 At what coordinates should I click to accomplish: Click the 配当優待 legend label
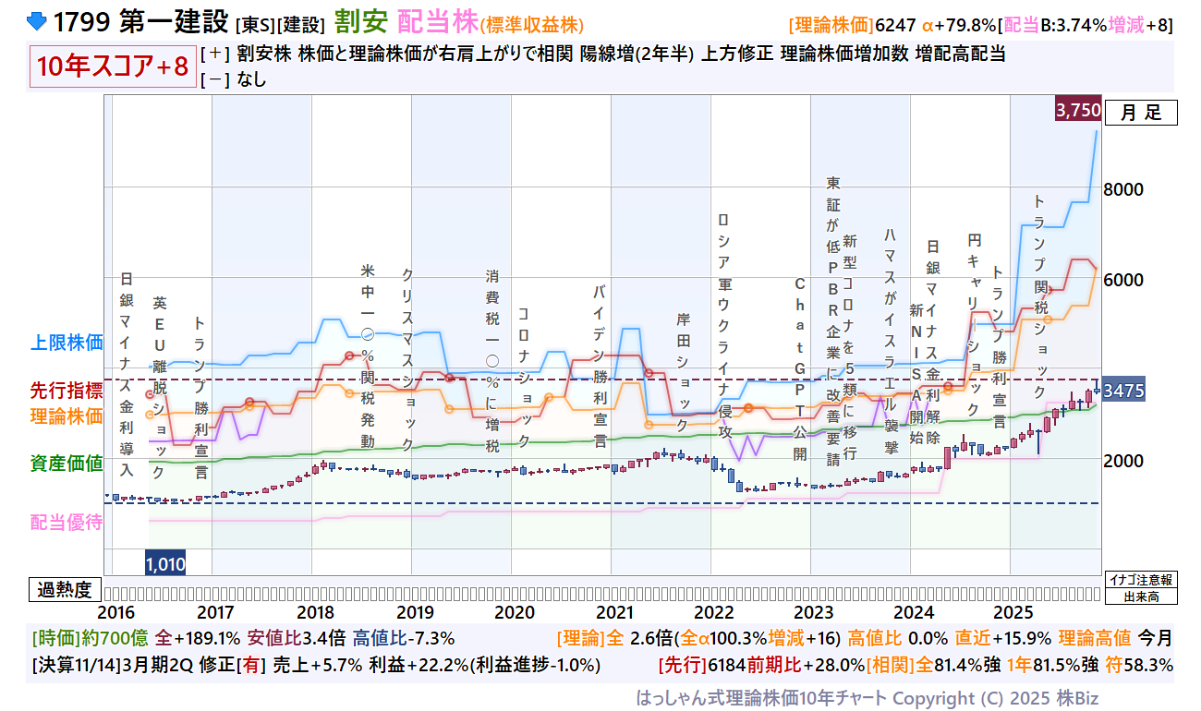tap(67, 523)
